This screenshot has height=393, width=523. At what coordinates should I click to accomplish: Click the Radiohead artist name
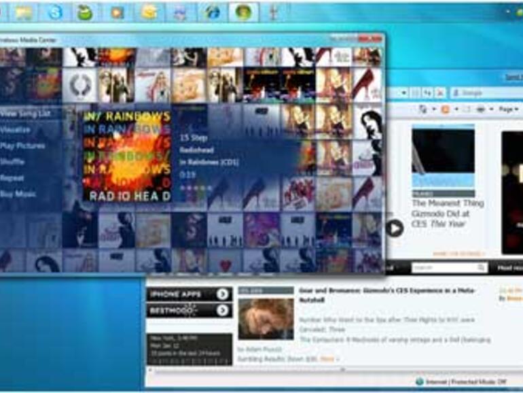click(196, 150)
